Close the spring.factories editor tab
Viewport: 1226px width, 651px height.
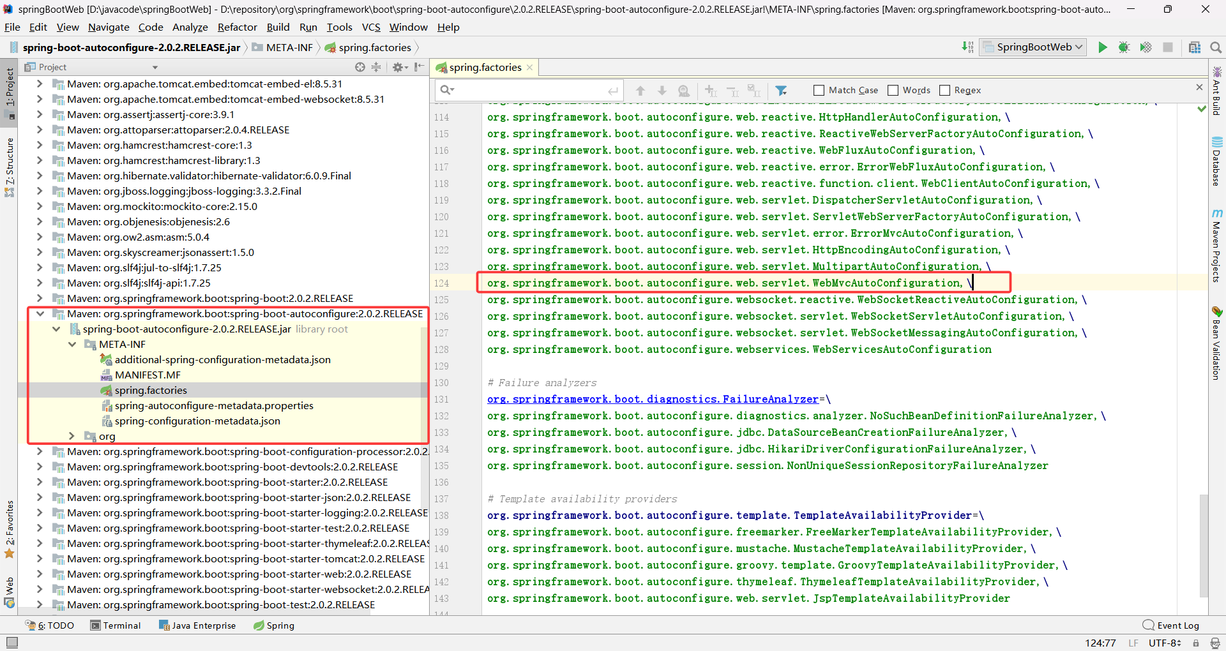click(529, 68)
